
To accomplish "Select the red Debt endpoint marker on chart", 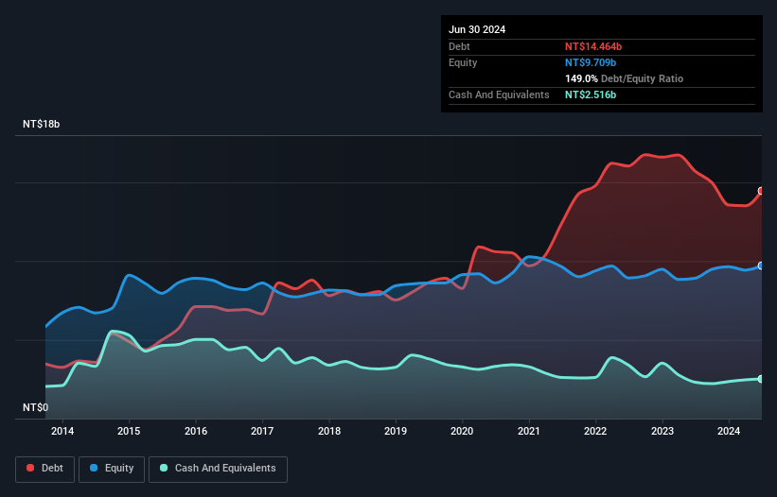I will 761,191.
